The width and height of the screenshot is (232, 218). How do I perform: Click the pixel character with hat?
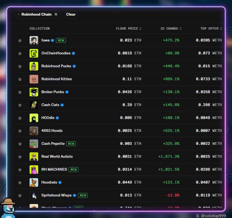pyautogui.click(x=8, y=208)
